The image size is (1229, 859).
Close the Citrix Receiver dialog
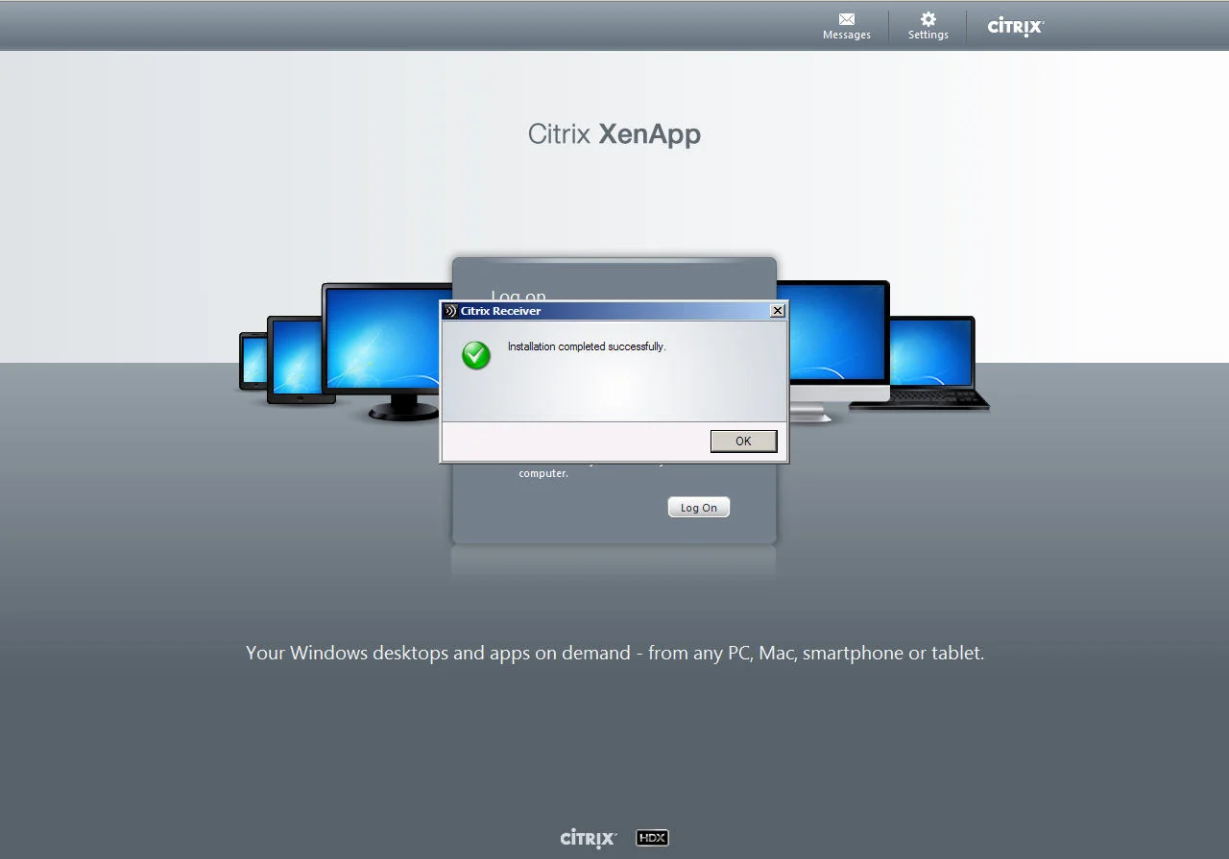778,310
